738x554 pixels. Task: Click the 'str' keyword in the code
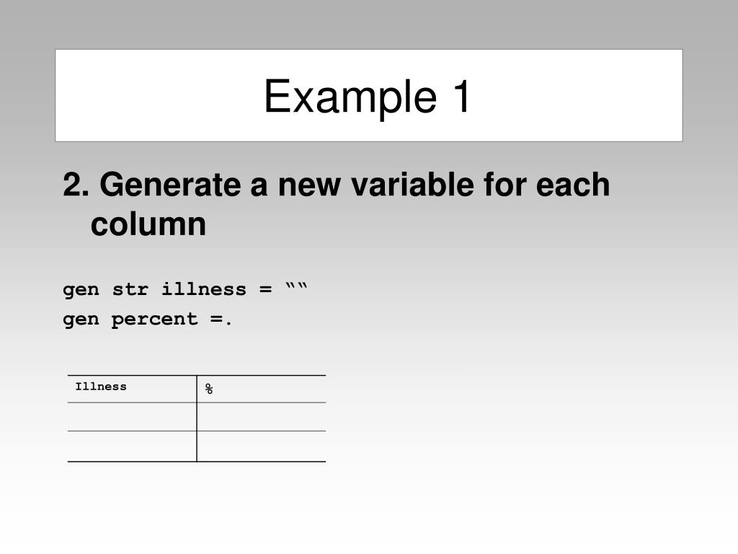130,289
